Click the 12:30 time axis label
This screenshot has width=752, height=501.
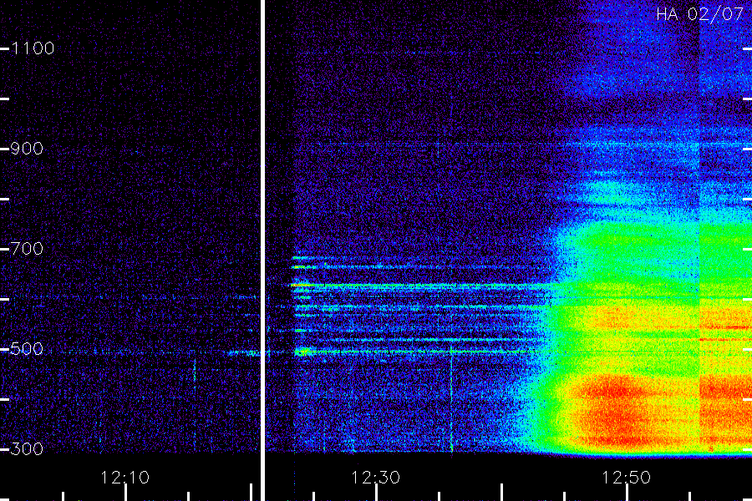[375, 478]
